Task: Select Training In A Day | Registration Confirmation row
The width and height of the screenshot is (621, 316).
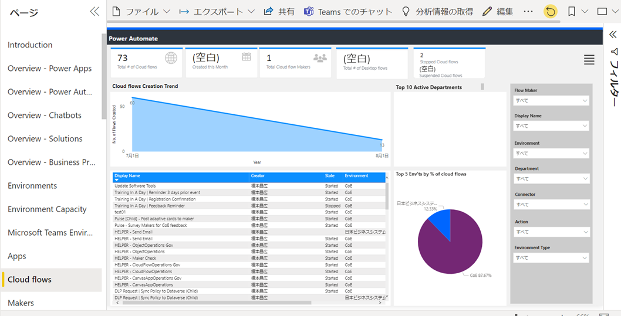Action: point(249,199)
